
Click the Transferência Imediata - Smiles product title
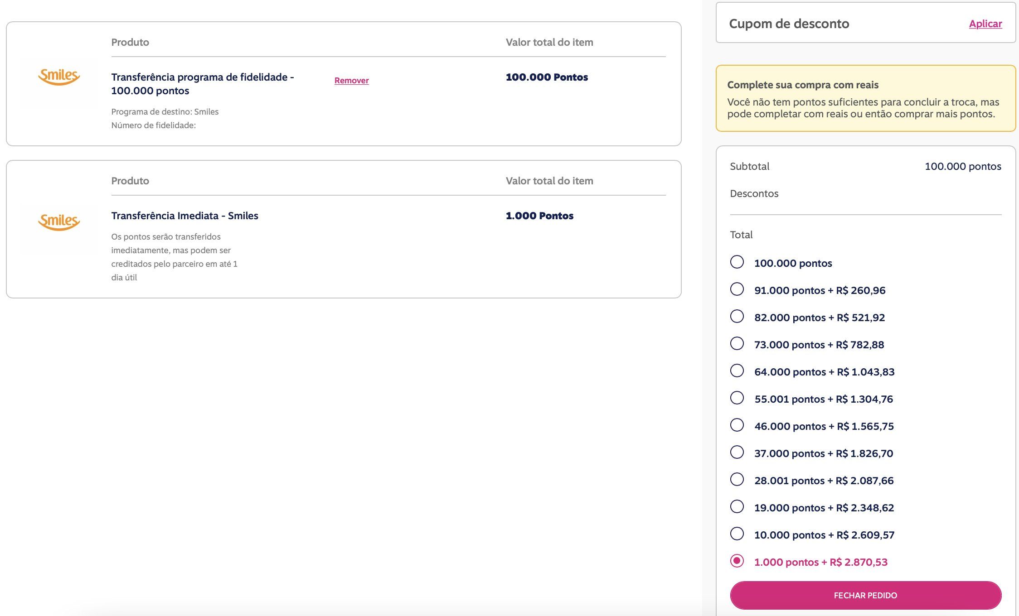[184, 216]
